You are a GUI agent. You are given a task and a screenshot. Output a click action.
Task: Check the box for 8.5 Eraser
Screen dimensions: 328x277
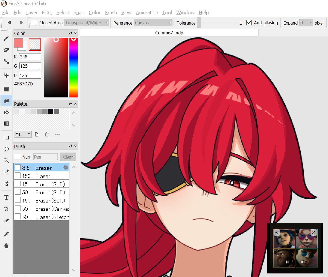click(18, 167)
